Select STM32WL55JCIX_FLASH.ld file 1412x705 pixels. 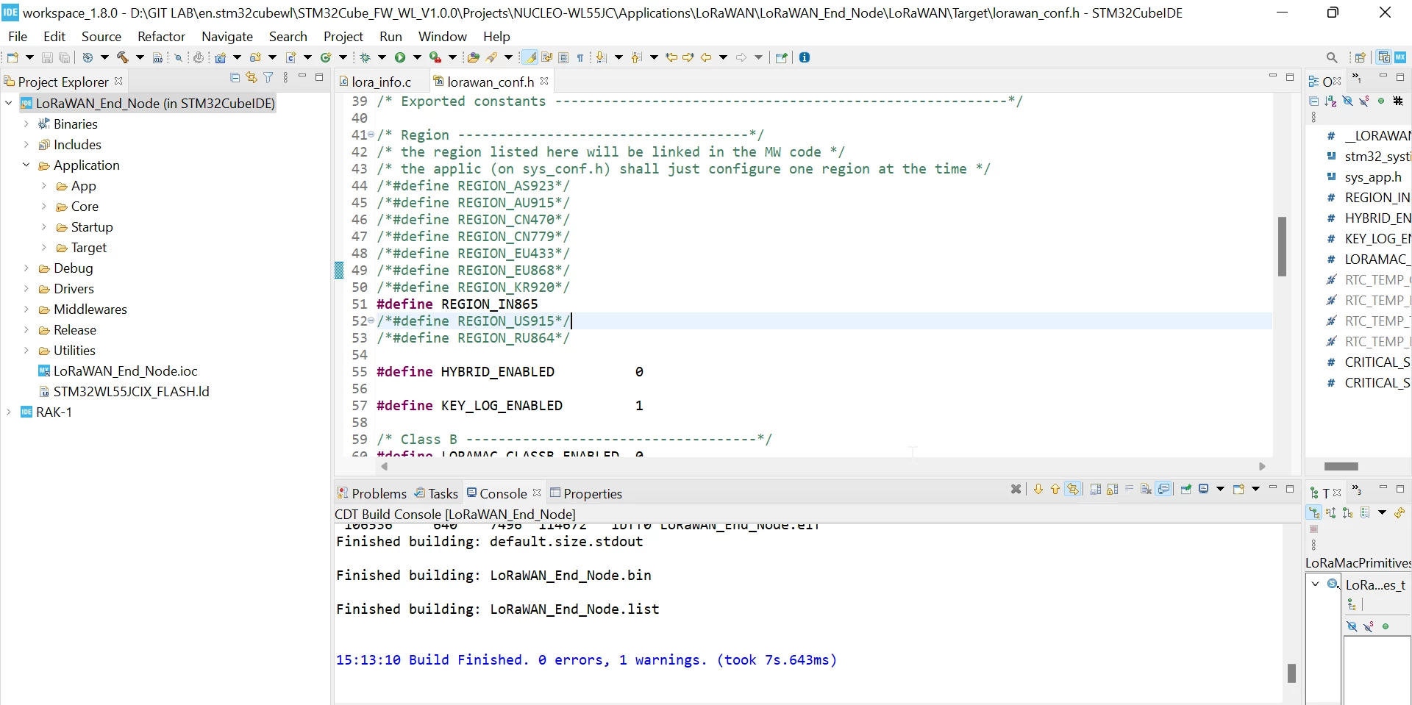point(124,392)
